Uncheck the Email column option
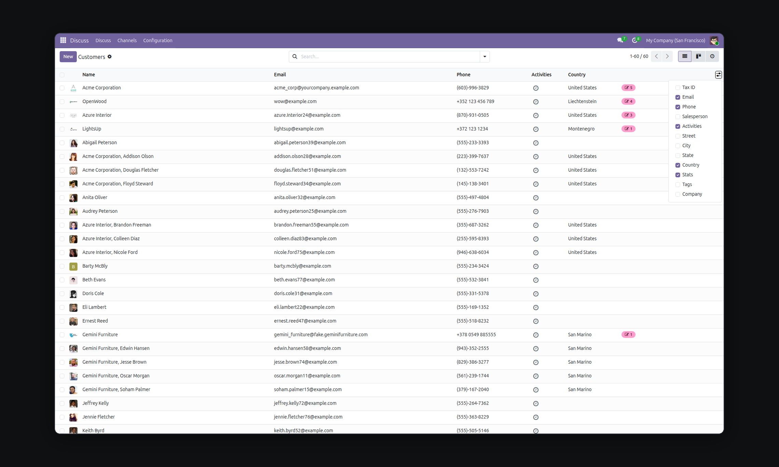The height and width of the screenshot is (467, 779). coord(678,97)
